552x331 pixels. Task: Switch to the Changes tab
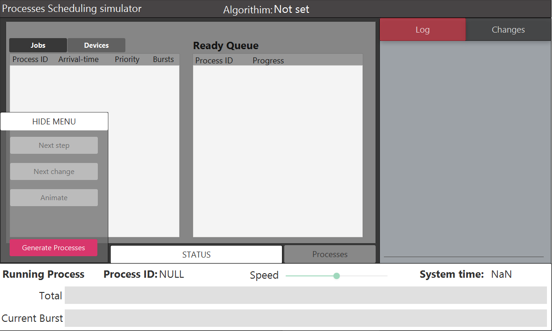(508, 30)
